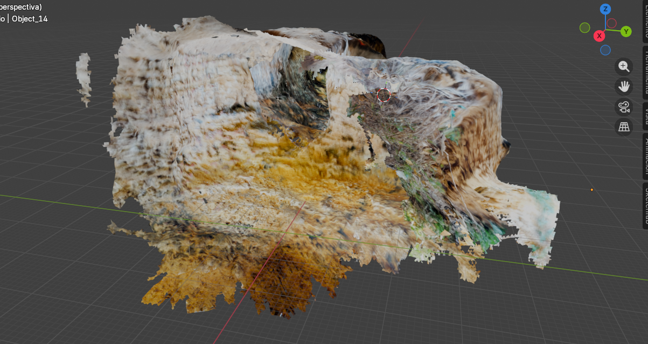Click the red X axis gizmo handle

click(598, 36)
